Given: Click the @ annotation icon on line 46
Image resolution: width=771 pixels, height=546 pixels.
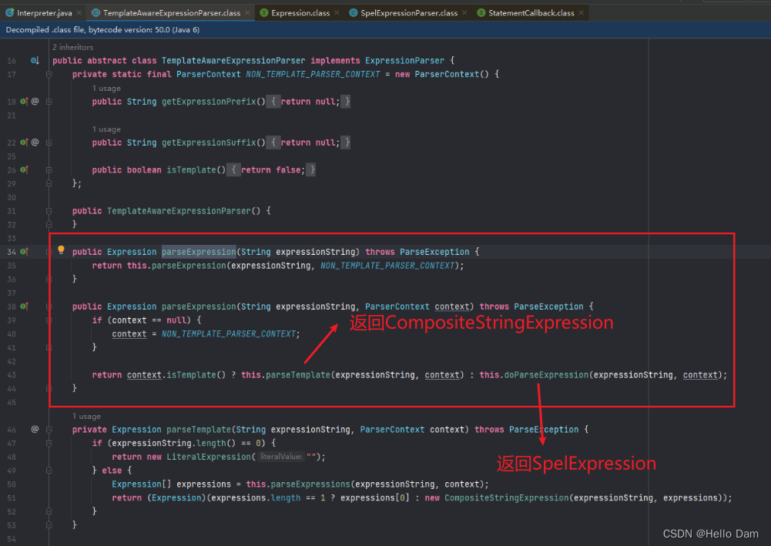Looking at the screenshot, I should tap(35, 429).
